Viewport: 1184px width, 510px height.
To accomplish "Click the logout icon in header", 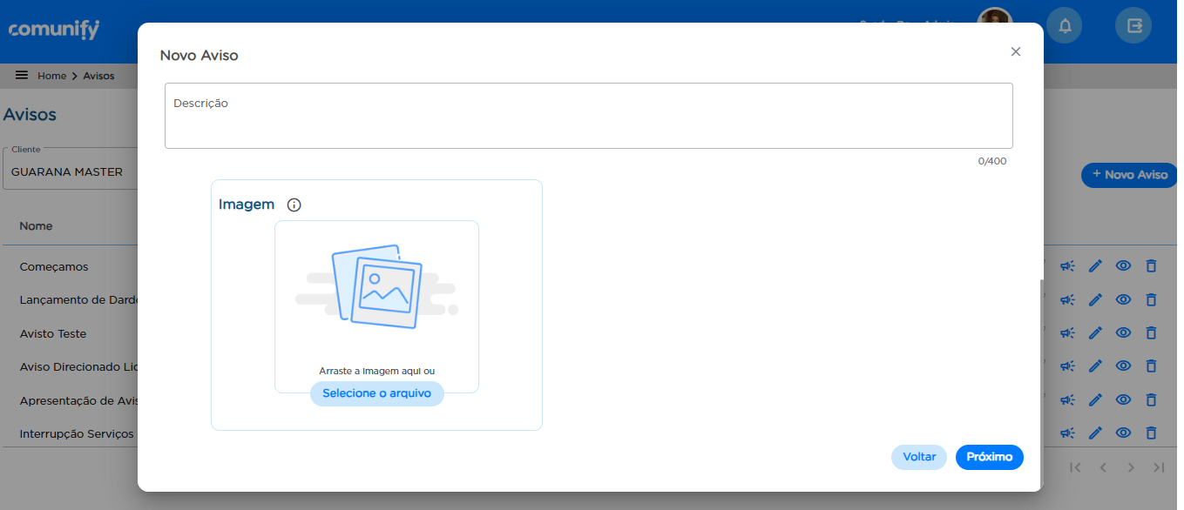I will click(x=1133, y=26).
